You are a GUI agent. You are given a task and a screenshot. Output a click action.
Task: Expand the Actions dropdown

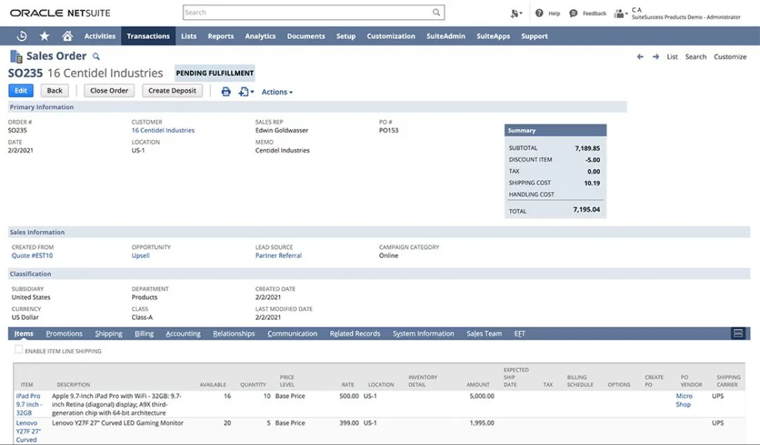[x=277, y=92]
